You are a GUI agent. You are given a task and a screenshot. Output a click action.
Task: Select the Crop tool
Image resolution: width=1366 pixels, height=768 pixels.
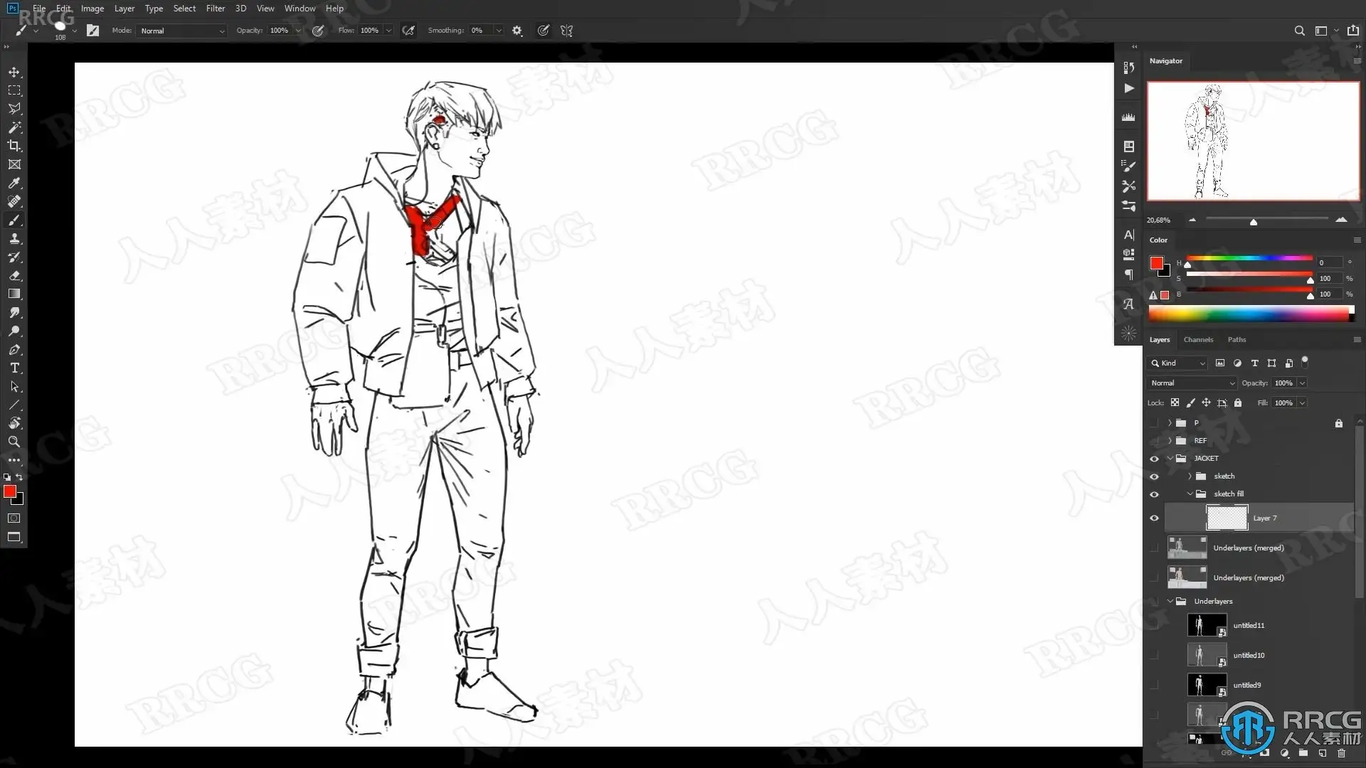[x=14, y=146]
